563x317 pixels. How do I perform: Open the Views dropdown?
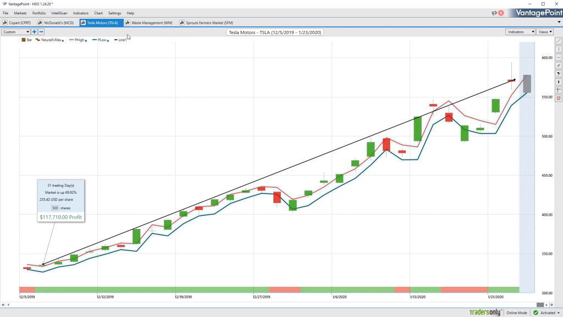tap(545, 32)
